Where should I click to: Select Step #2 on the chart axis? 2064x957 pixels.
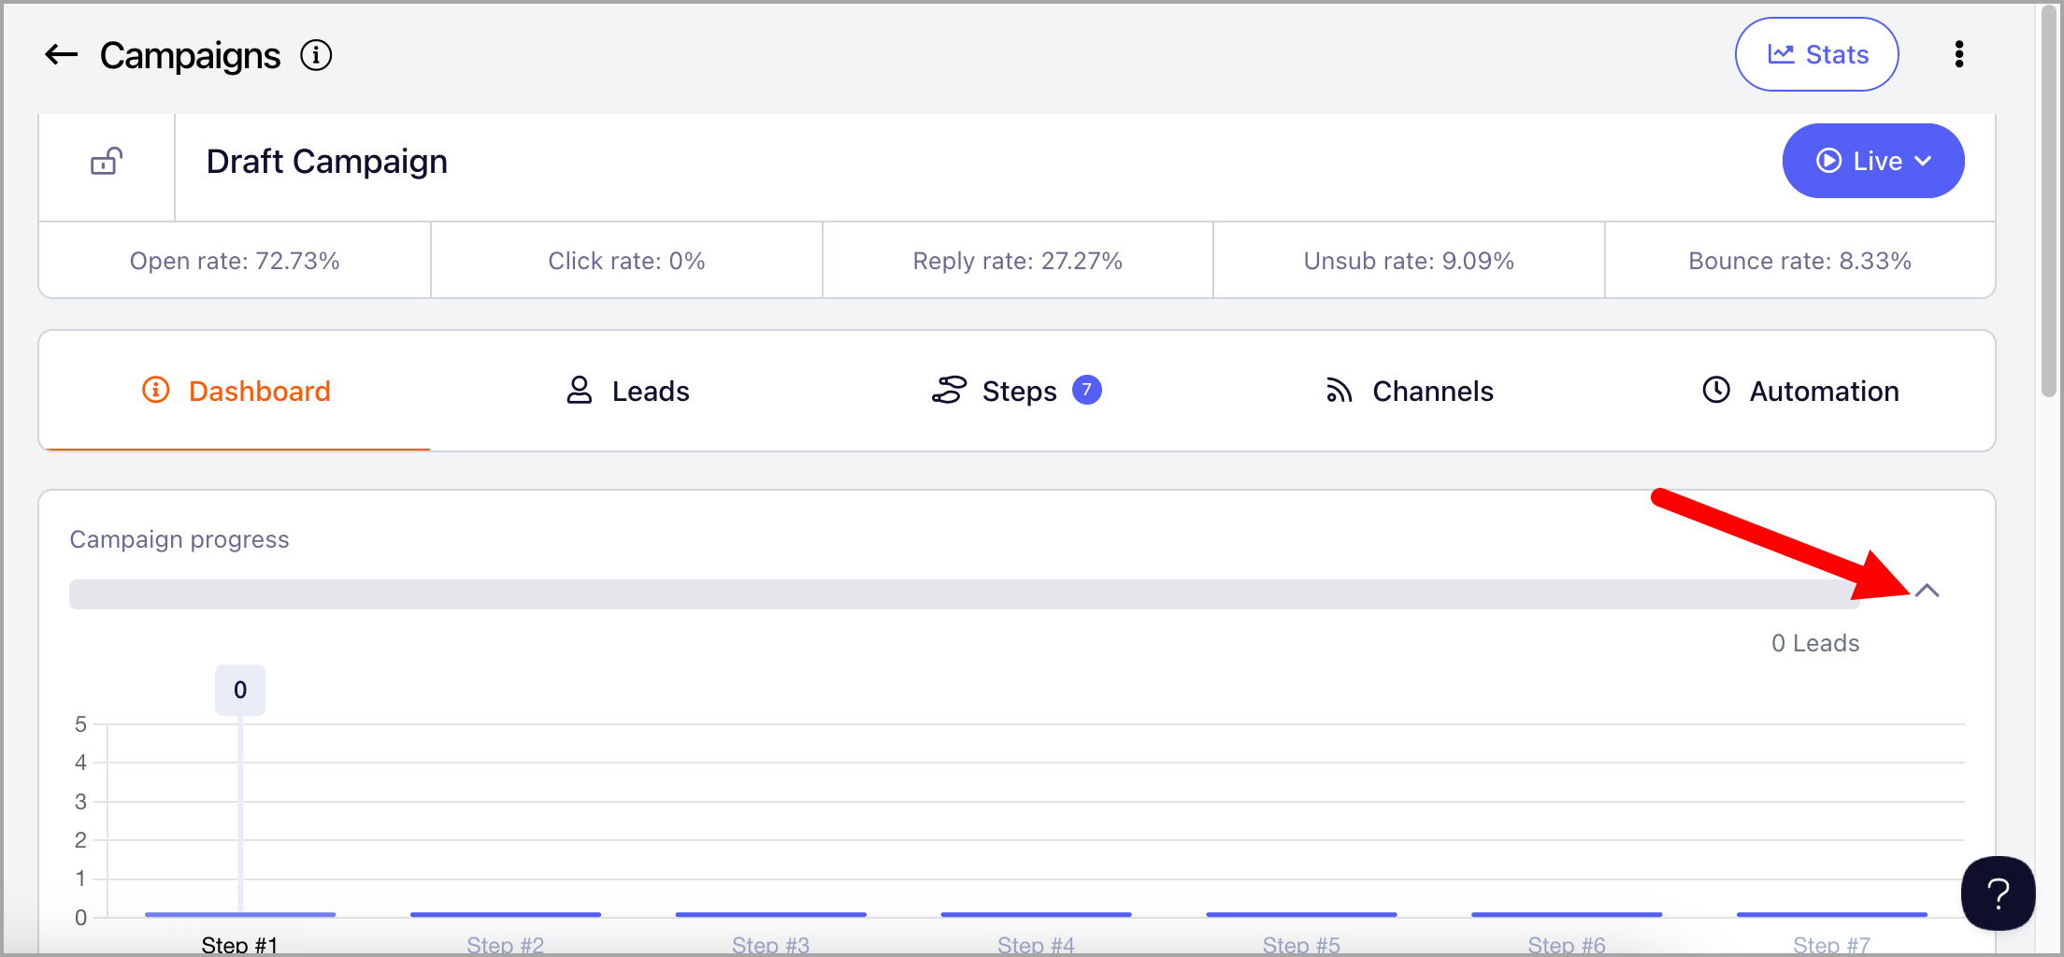(x=505, y=944)
